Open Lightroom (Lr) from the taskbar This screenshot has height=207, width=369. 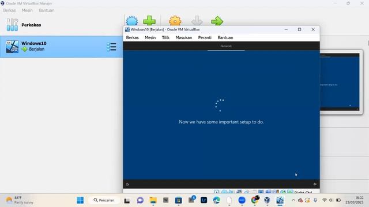click(x=204, y=200)
